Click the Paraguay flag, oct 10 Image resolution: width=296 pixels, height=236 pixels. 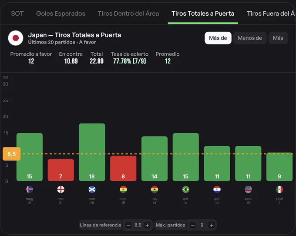click(217, 189)
